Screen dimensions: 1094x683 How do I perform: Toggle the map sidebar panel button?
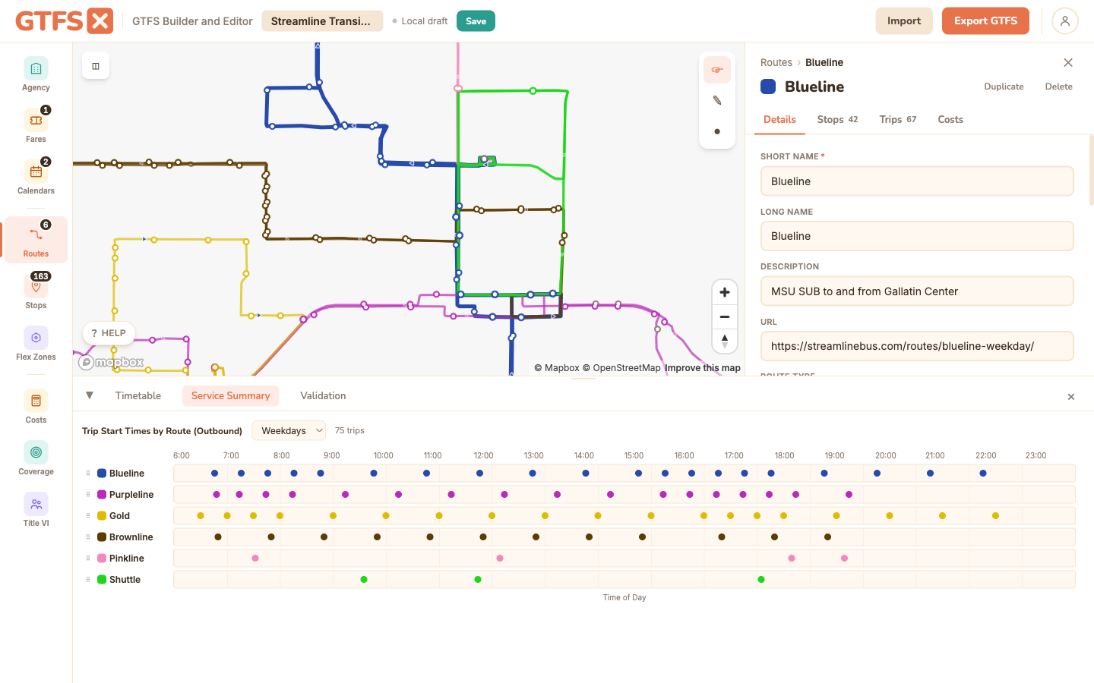click(96, 66)
